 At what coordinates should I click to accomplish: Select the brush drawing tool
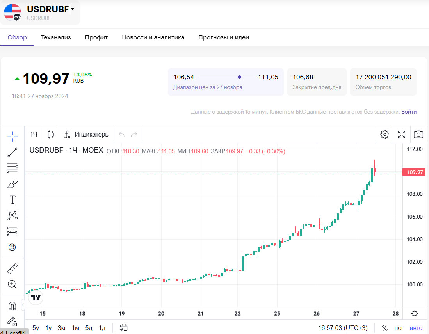[12, 184]
